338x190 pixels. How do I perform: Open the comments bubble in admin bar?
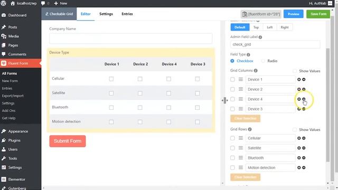(45, 3)
